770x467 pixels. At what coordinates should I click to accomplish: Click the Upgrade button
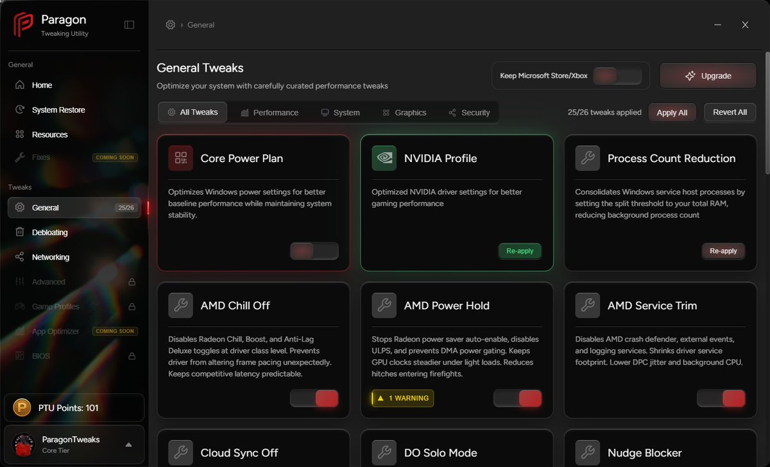[x=708, y=76]
